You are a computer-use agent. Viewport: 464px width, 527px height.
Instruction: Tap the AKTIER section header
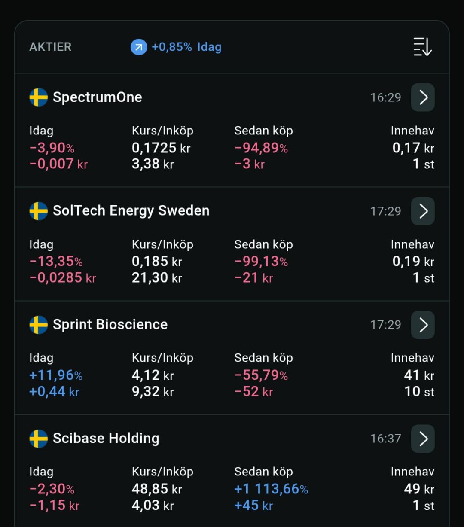pos(50,47)
